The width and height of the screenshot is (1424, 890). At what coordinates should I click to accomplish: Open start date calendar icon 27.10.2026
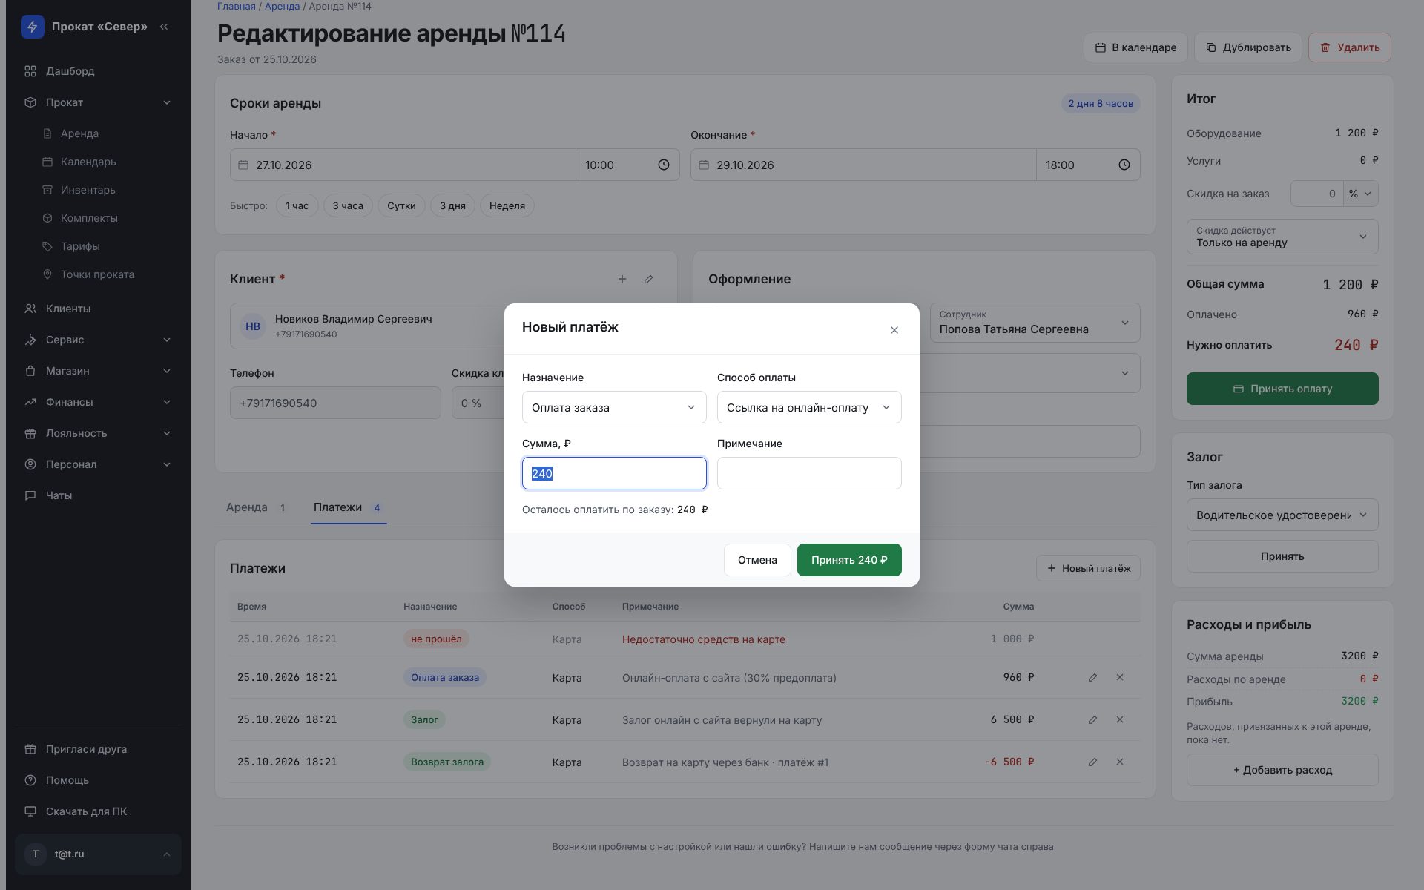point(243,165)
